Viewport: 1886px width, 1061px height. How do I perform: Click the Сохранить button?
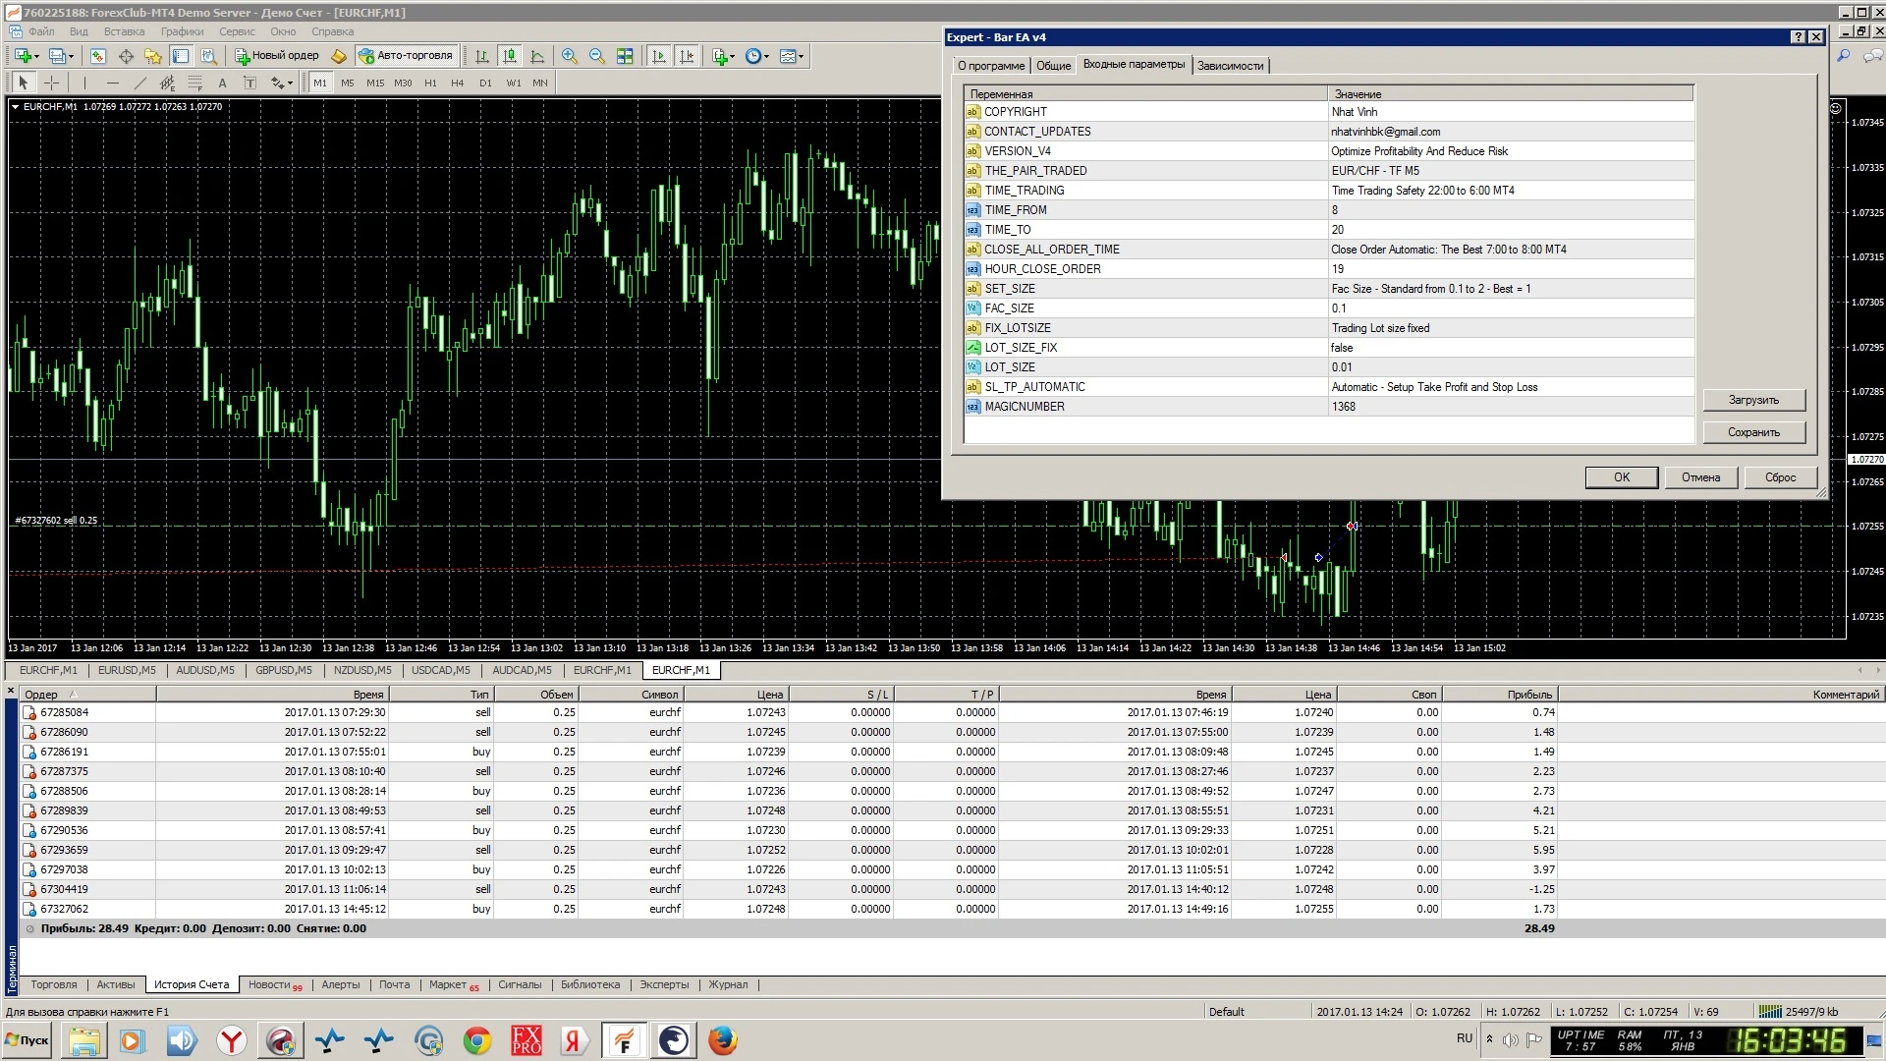1753,432
